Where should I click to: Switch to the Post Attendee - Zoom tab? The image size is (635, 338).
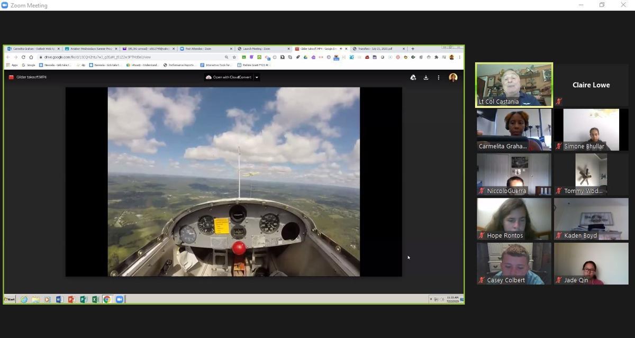coord(206,49)
